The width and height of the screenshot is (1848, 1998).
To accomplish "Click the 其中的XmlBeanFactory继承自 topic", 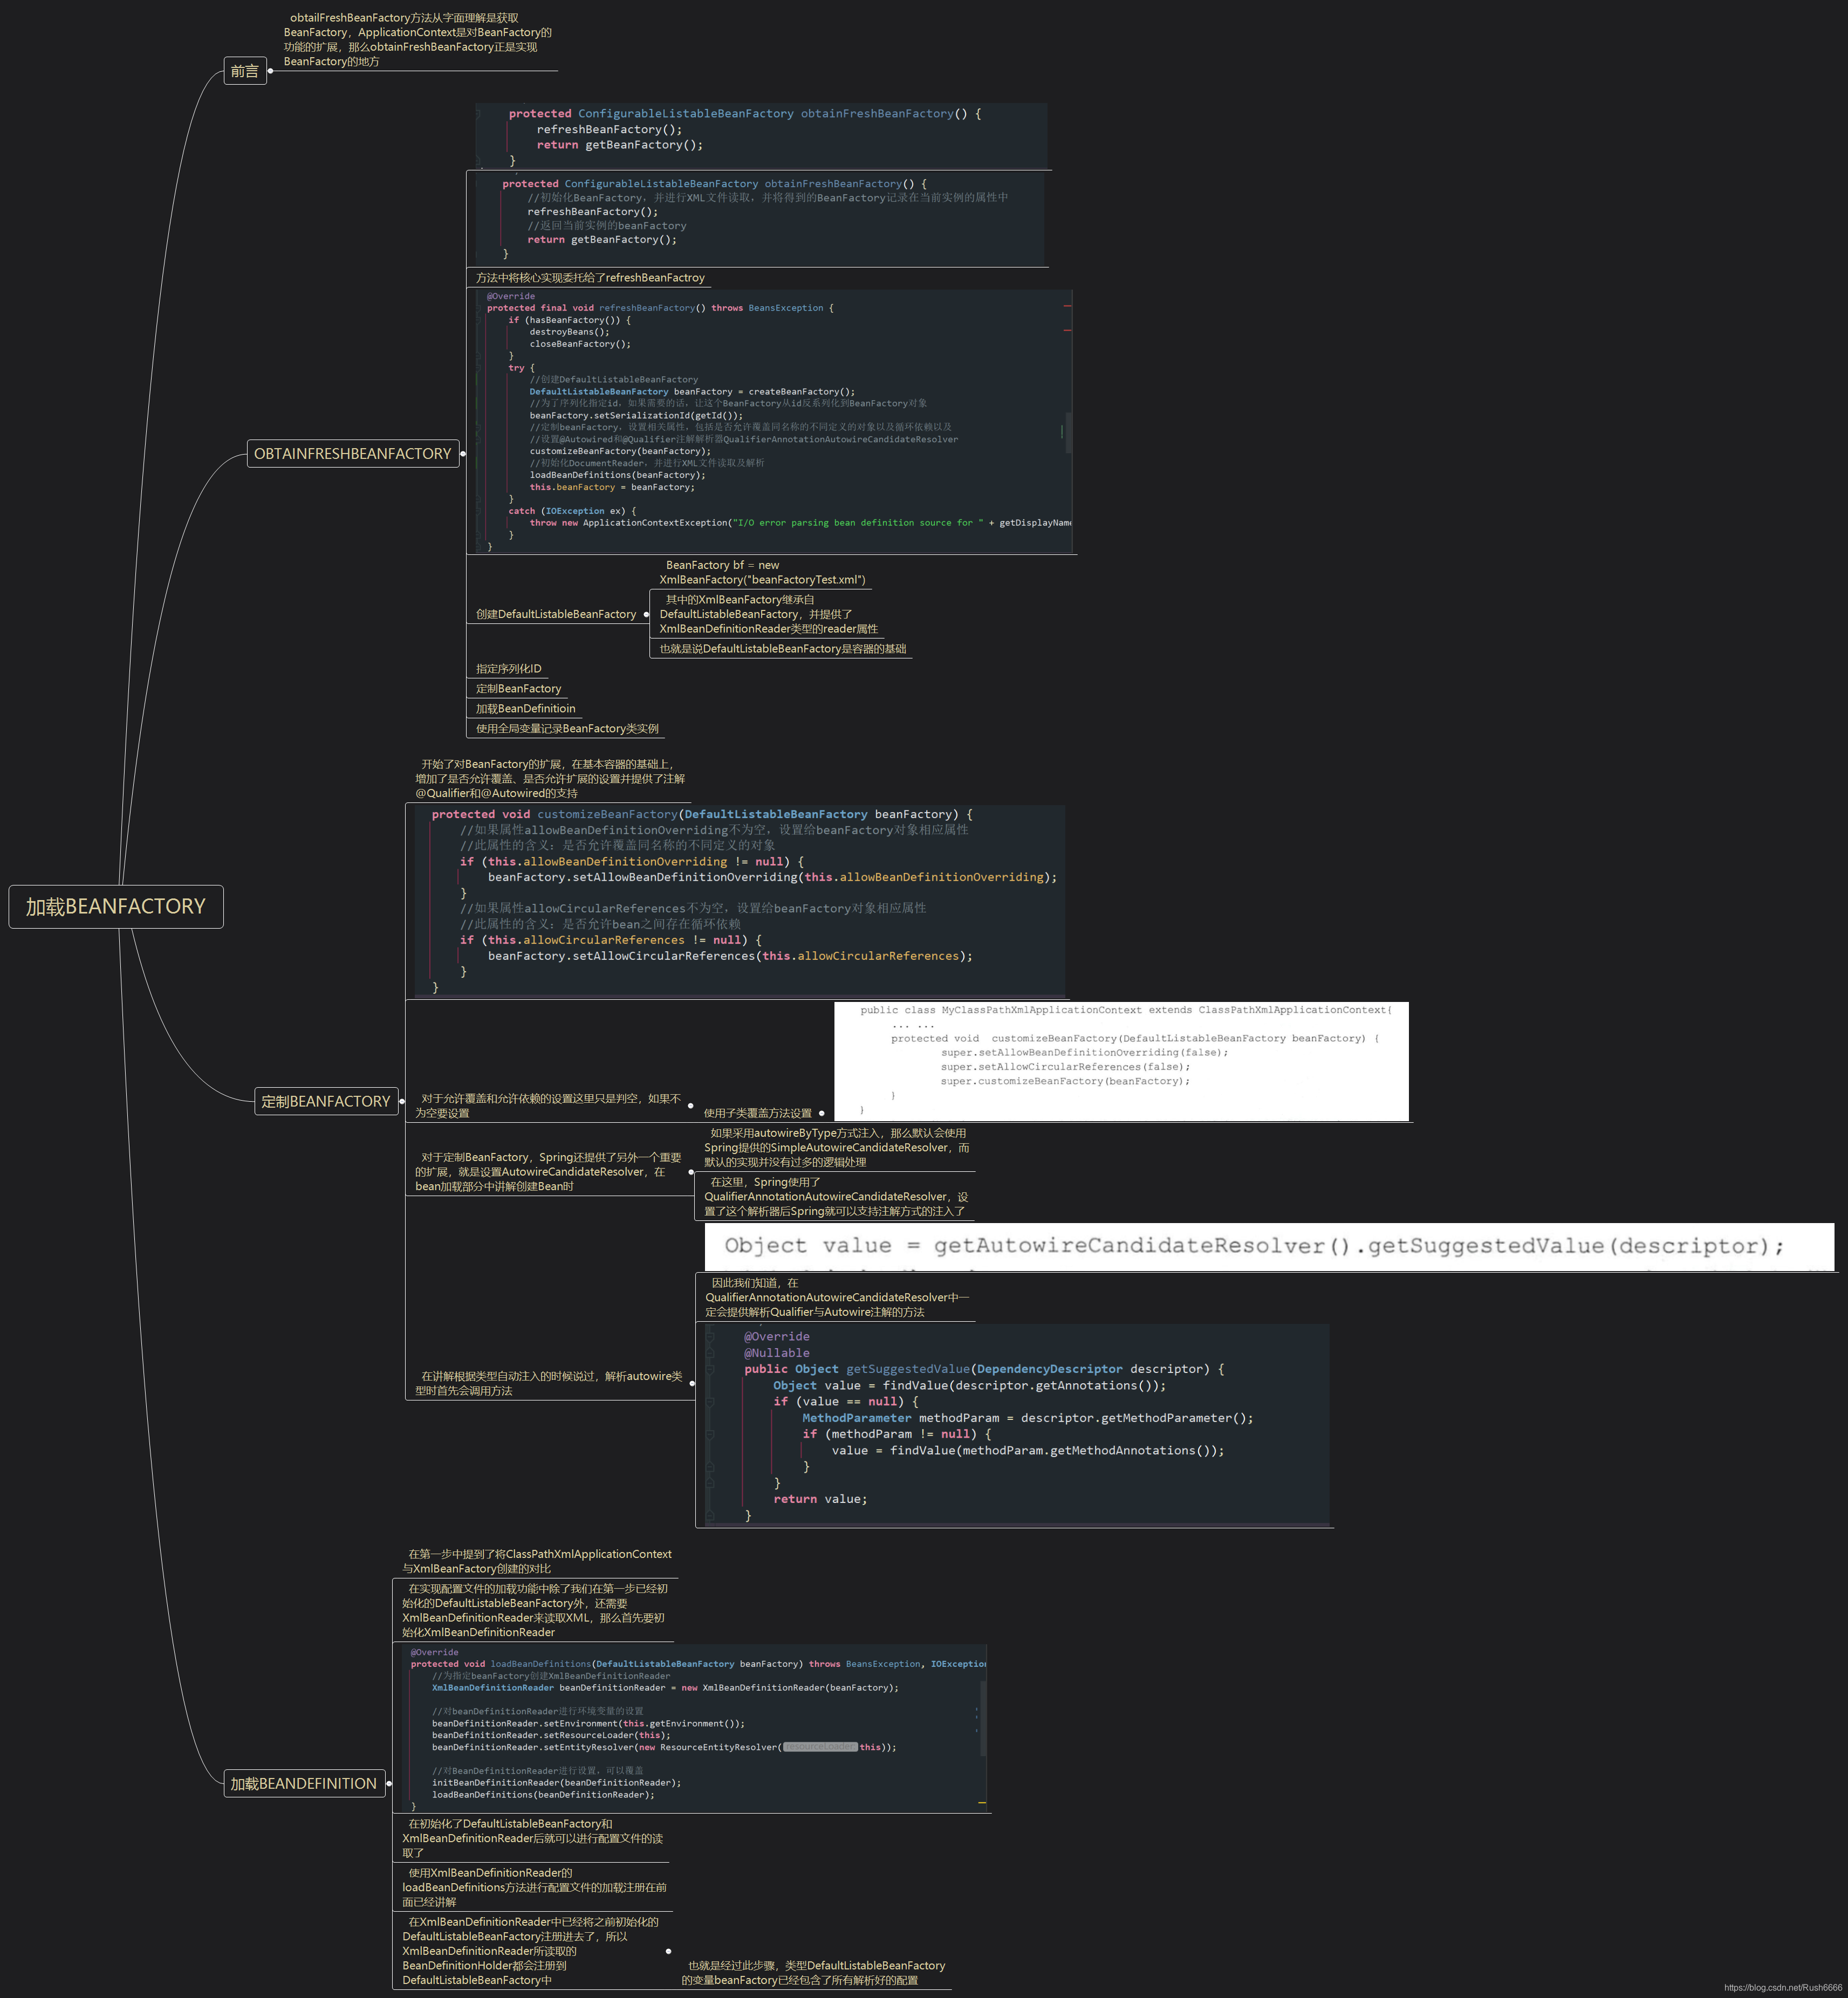I will coord(768,614).
